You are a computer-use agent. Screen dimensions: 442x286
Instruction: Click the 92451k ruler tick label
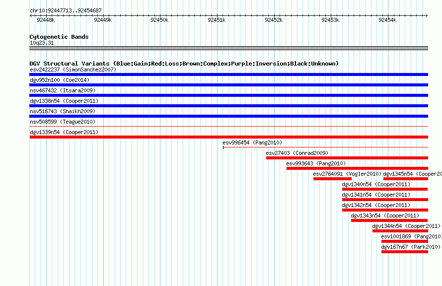click(217, 20)
